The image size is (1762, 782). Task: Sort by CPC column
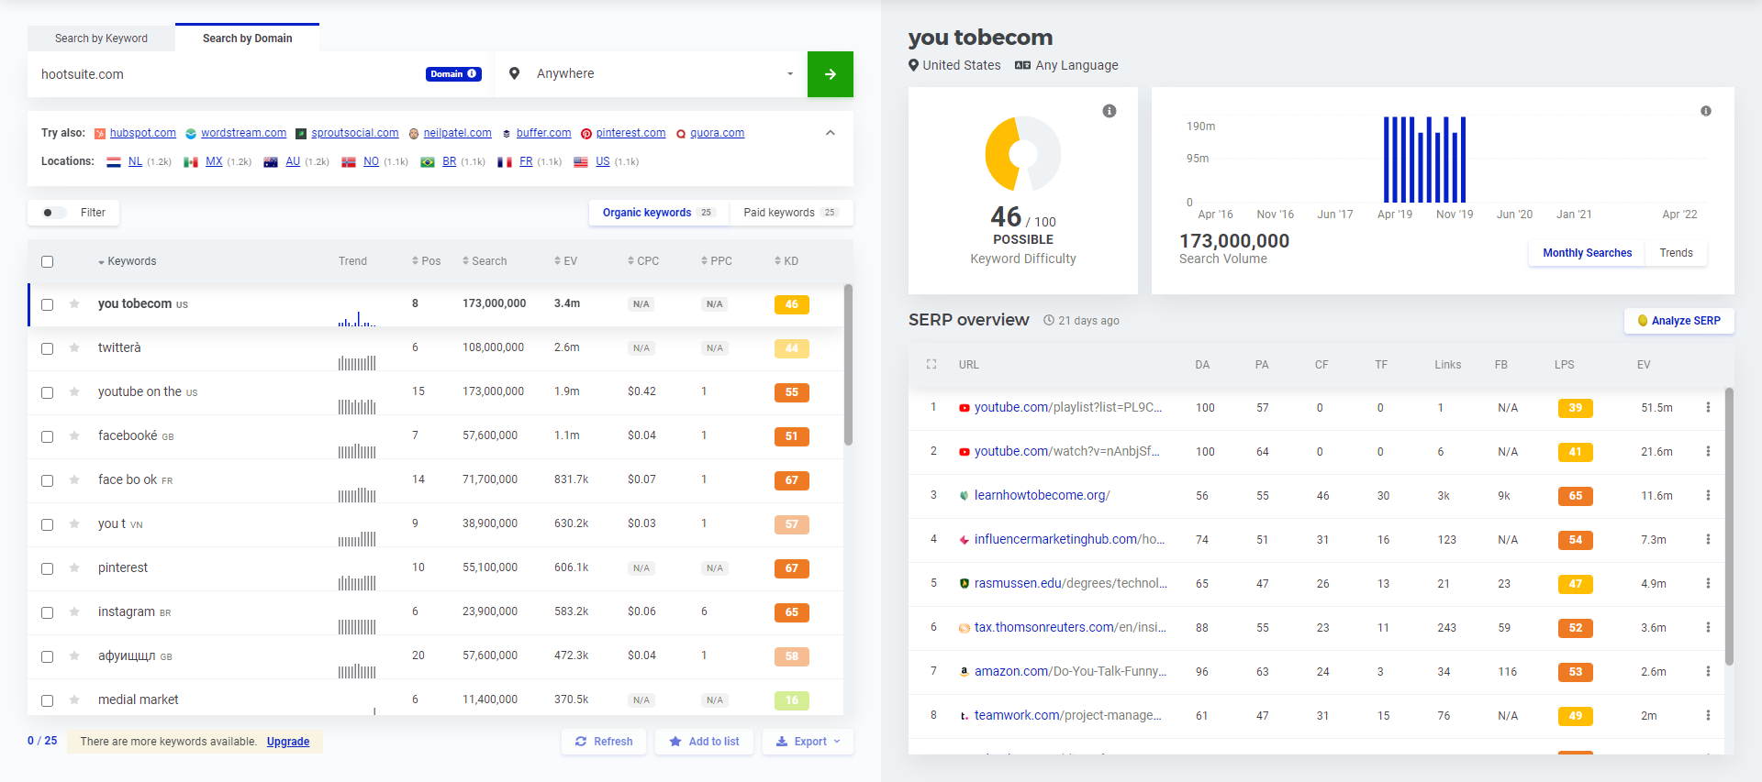click(643, 261)
